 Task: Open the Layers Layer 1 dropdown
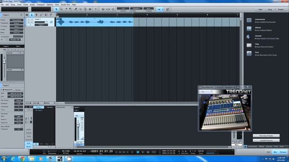[x=16, y=29]
